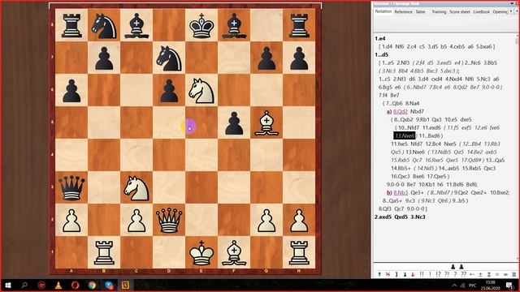This screenshot has height=292, width=520.
Task: Click the move 14.Bb5+ in notation
Action: point(401,168)
